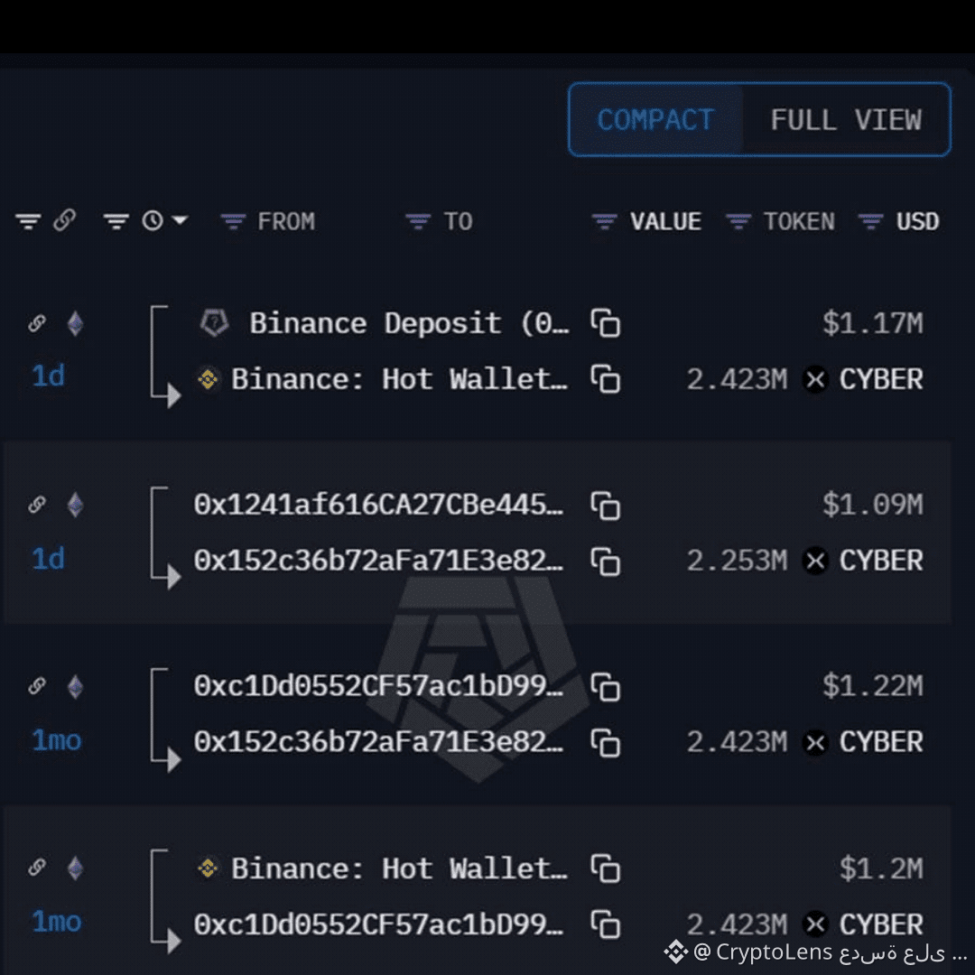Screen dimensions: 975x975
Task: Copy Binance Hot Wallet address in $1.2M row
Action: tap(606, 868)
